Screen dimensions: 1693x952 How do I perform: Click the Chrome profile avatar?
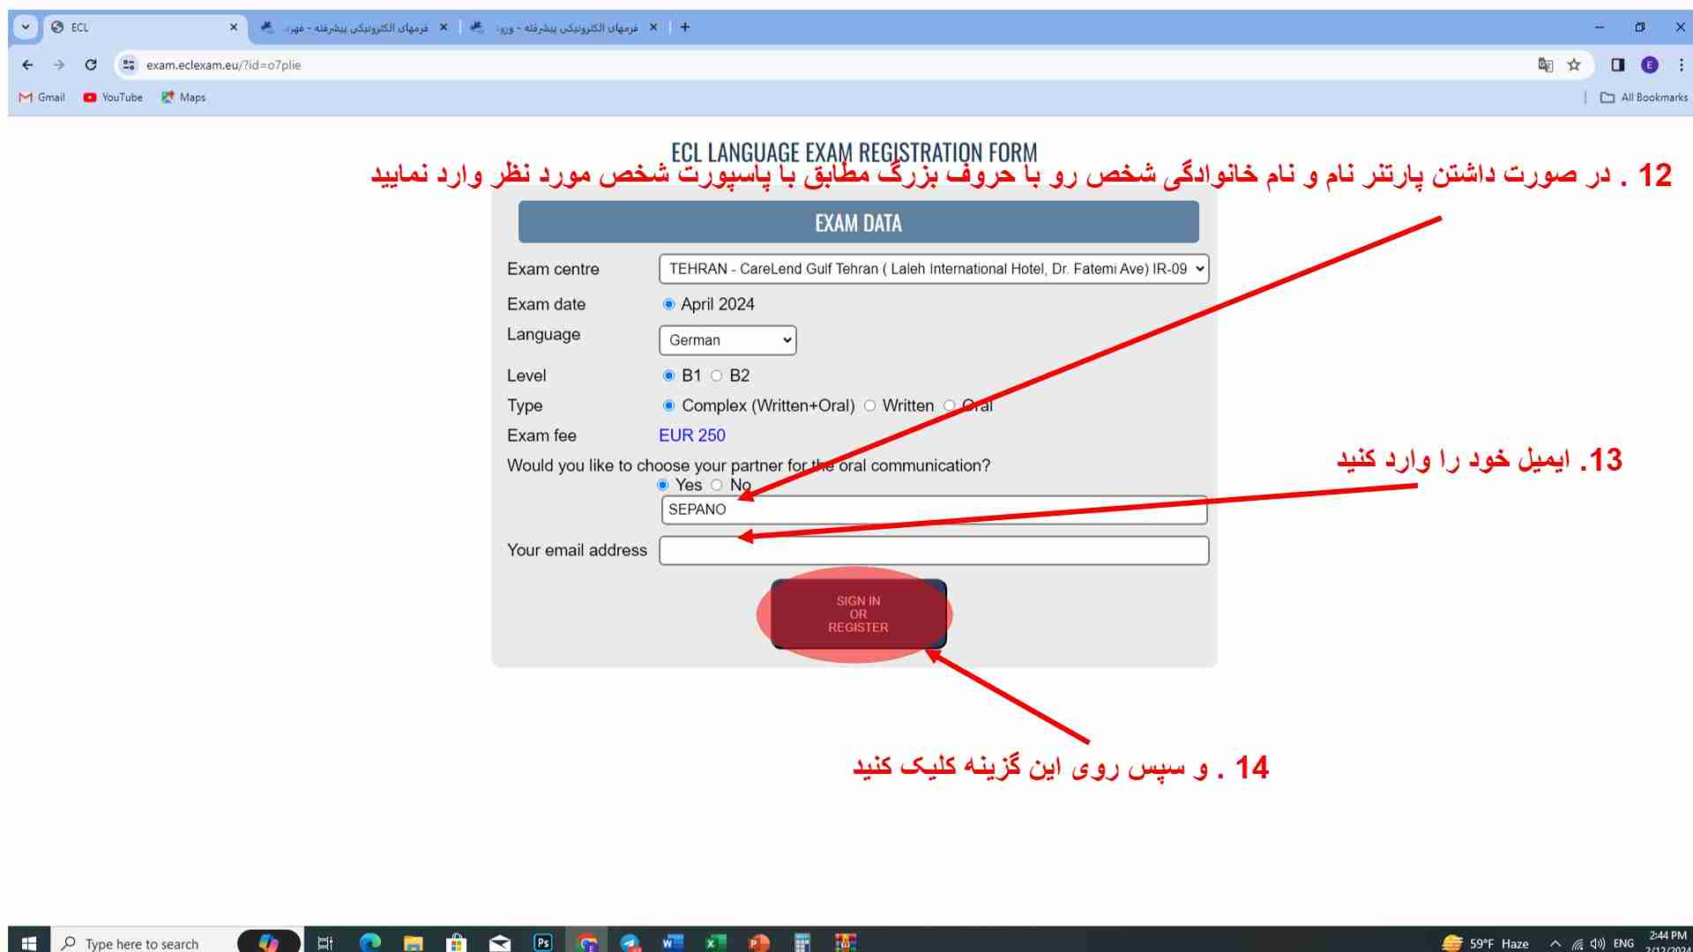coord(1649,64)
